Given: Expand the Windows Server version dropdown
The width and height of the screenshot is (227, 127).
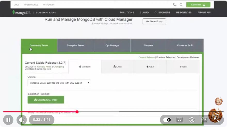Looking at the screenshot, I should (59, 83).
